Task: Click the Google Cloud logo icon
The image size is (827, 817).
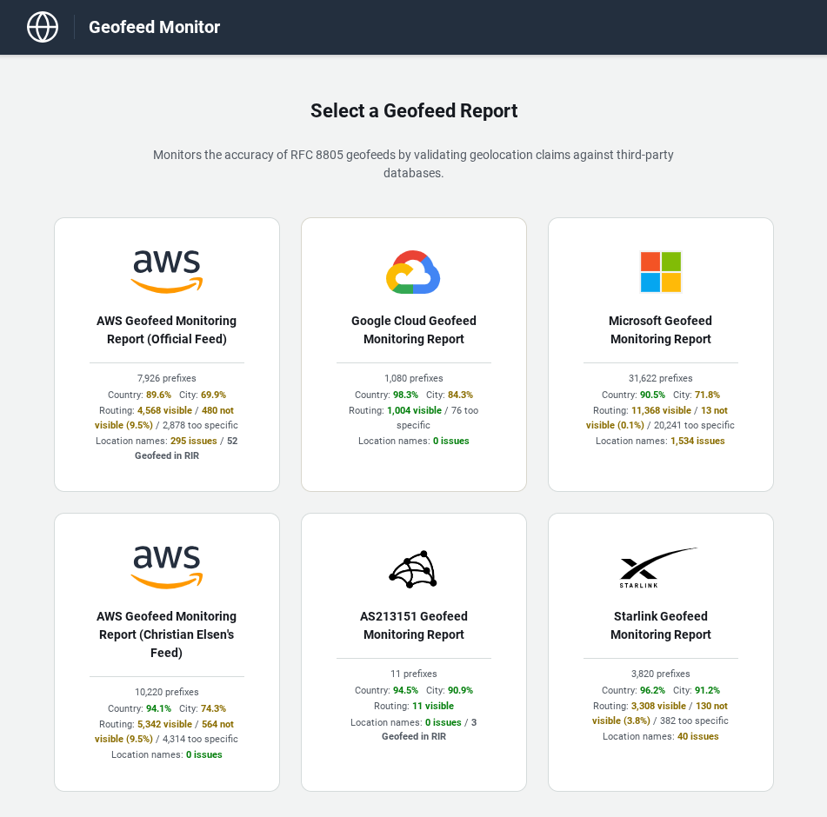Action: 414,272
